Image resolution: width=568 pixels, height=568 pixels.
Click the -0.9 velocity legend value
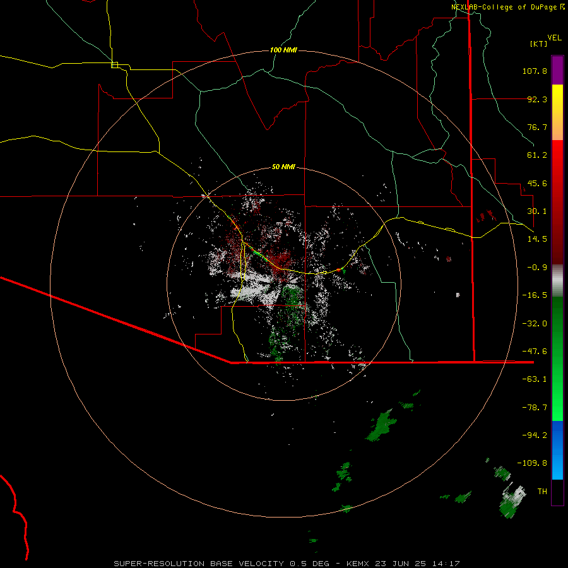(x=537, y=268)
